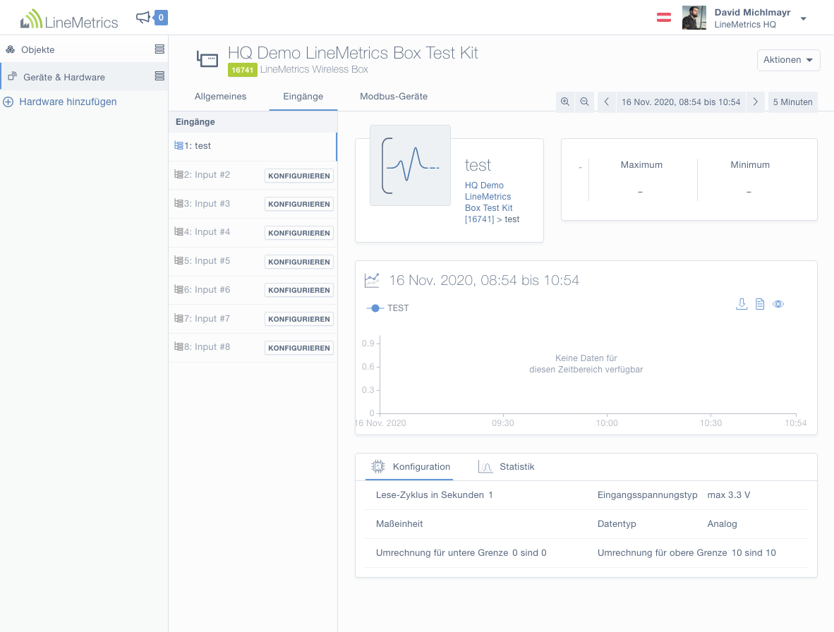Open the list icon next to Objekte

(x=159, y=49)
